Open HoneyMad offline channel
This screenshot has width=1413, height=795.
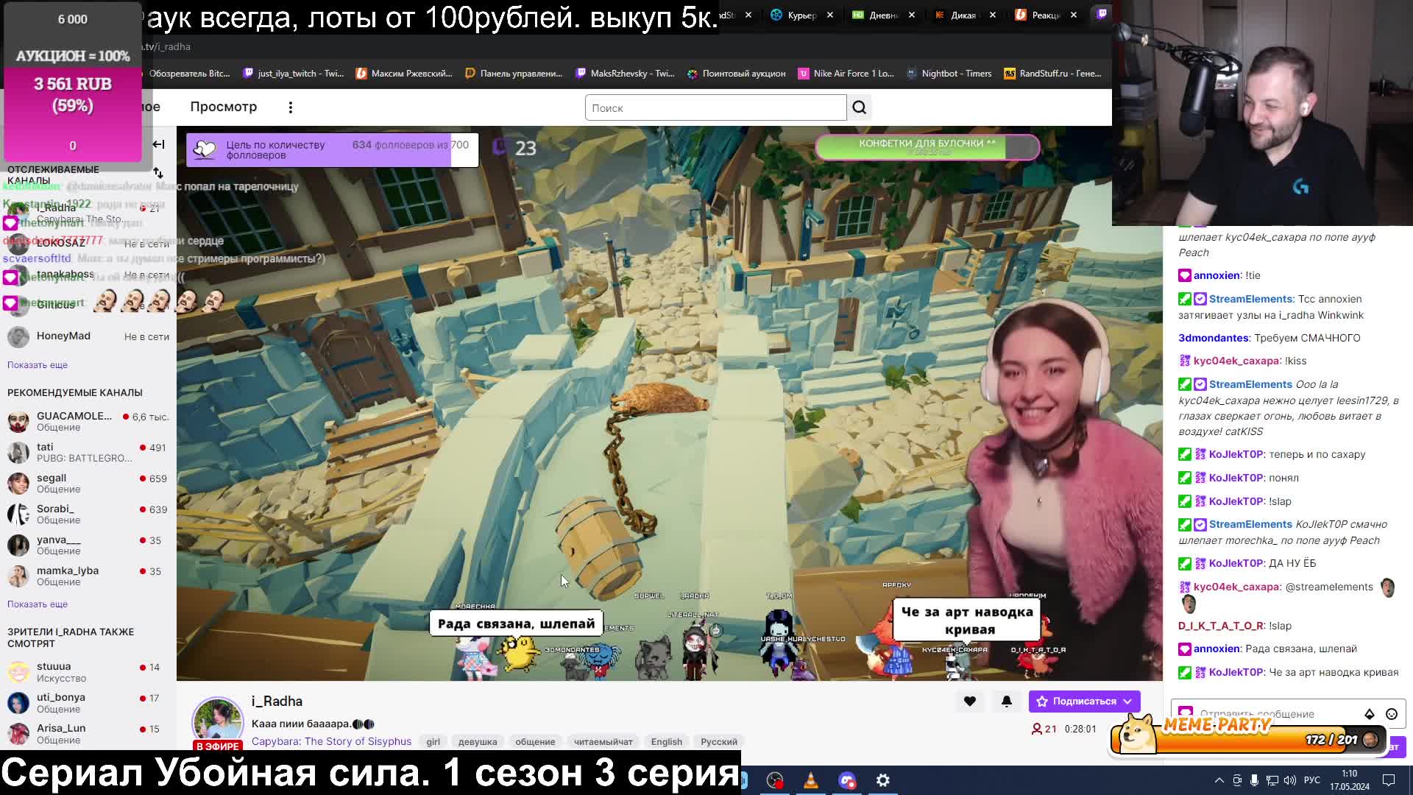point(88,336)
